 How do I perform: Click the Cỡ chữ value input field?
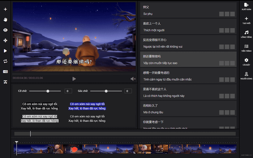coord(68,91)
